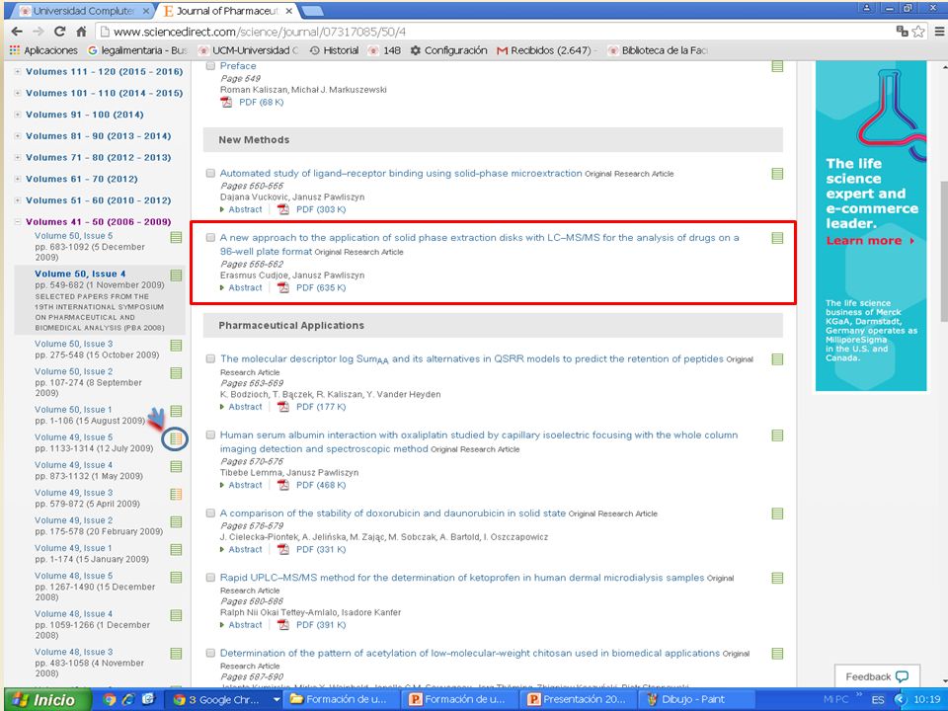Click the browser reload icon
Image resolution: width=948 pixels, height=711 pixels.
coord(59,32)
